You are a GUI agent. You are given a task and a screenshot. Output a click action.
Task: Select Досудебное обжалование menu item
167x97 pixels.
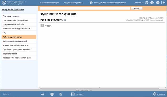coord(19,24)
